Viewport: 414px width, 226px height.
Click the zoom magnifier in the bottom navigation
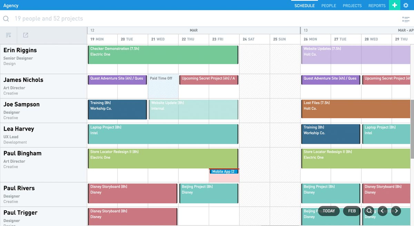pyautogui.click(x=369, y=211)
